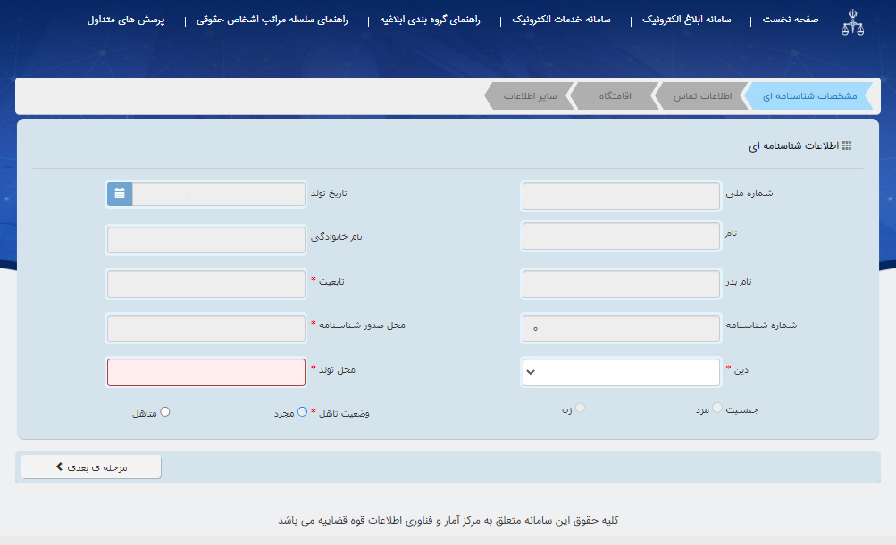This screenshot has height=545, width=896.
Task: Focus the نام پدر input field
Action: [621, 285]
